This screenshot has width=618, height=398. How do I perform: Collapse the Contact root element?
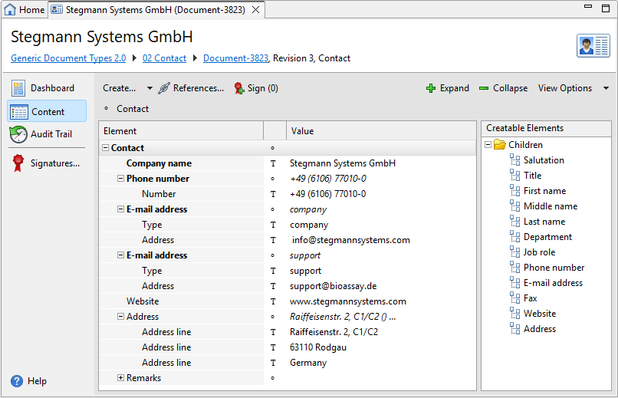pyautogui.click(x=106, y=148)
